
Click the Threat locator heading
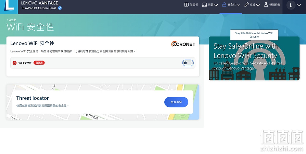click(33, 98)
